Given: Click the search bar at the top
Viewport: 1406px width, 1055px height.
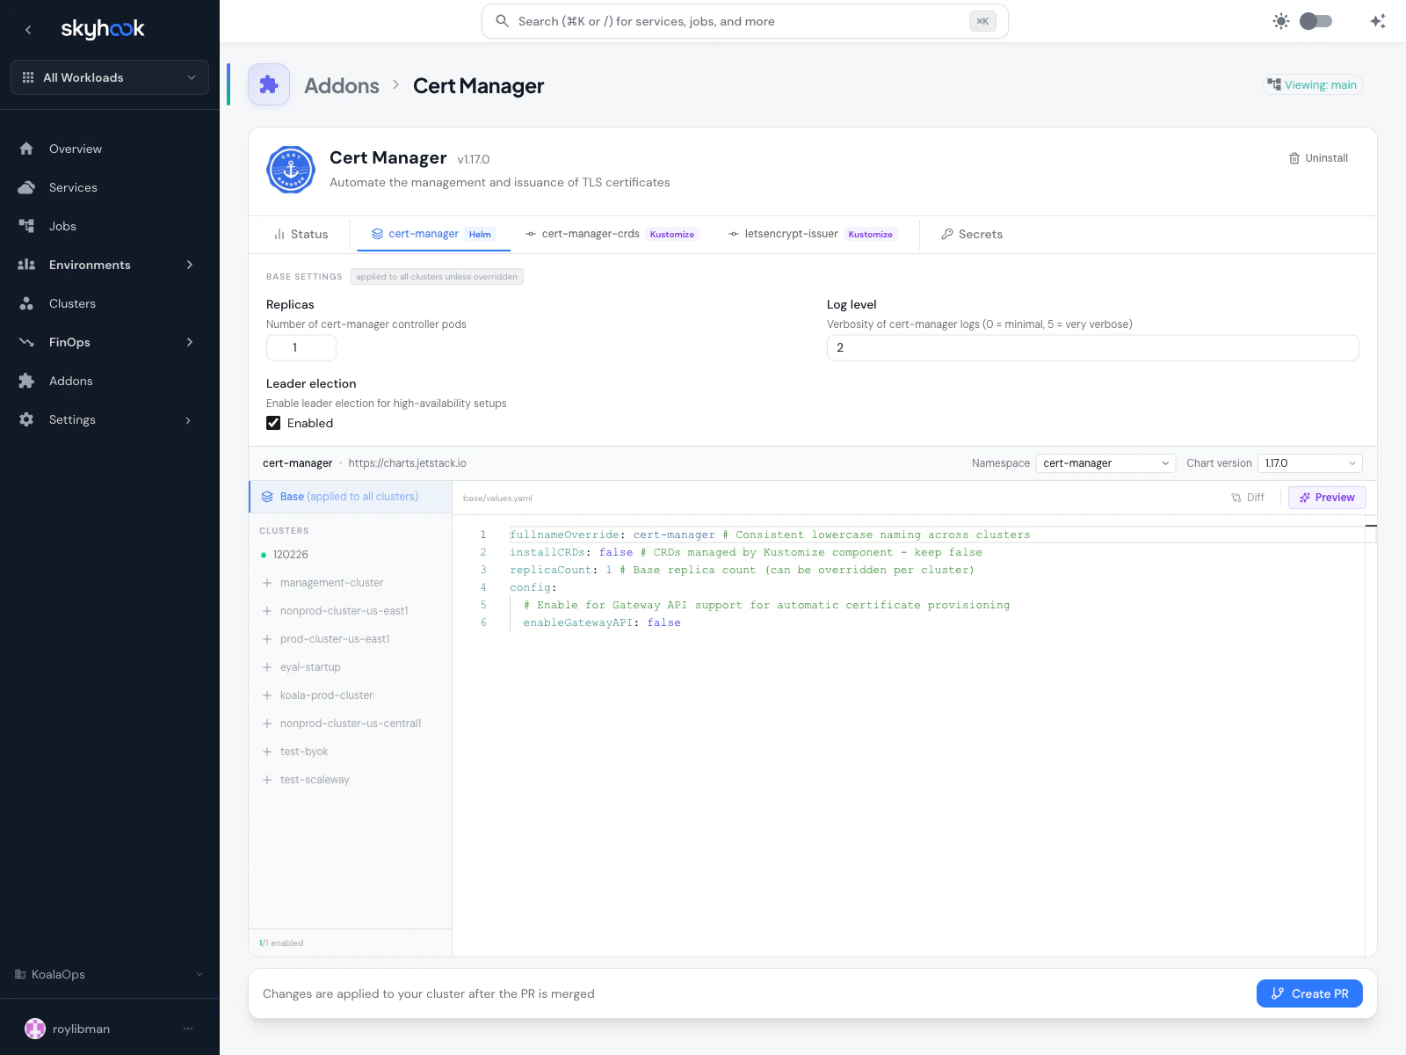Looking at the screenshot, I should [744, 20].
